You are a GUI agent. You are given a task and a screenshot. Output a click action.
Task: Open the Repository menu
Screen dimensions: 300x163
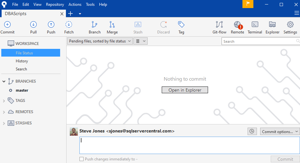[55, 5]
